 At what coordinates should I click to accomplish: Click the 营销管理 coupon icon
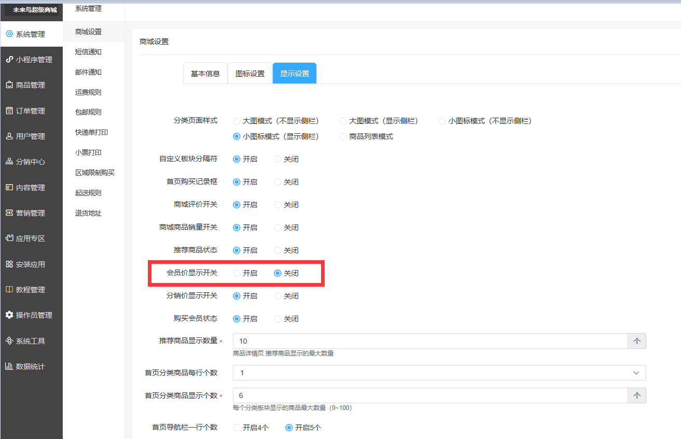click(9, 213)
